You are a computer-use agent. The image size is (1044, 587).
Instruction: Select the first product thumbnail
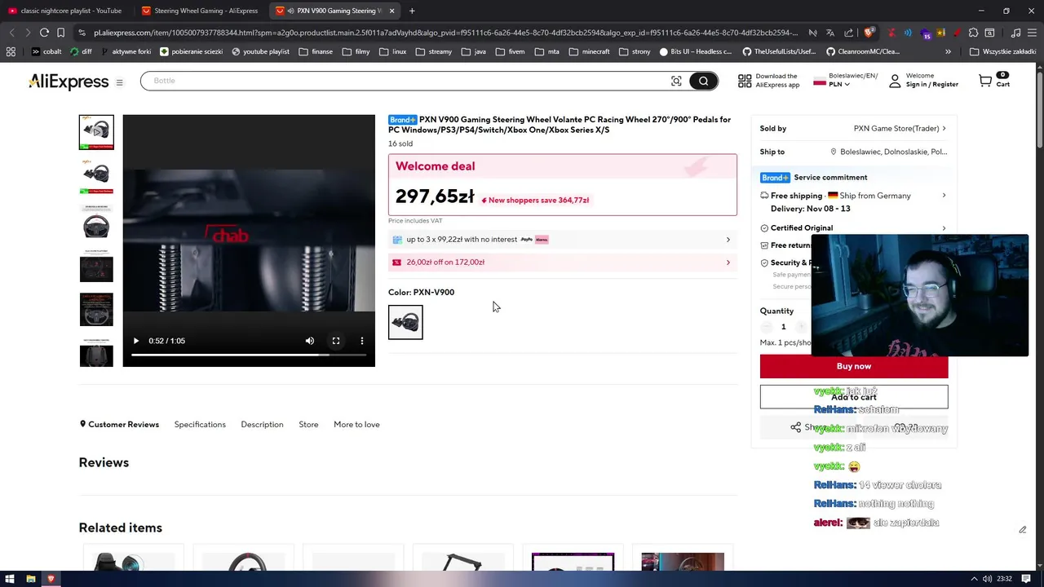[96, 132]
